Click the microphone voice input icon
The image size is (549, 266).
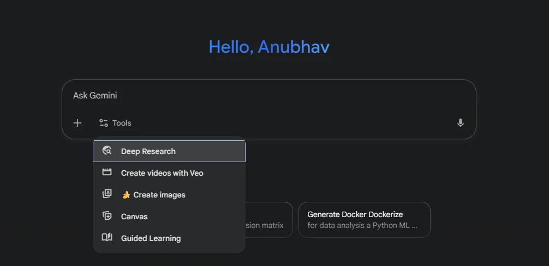tap(461, 123)
